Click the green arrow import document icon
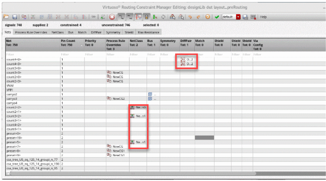Viewport: 326px width, 181px height. (104, 17)
